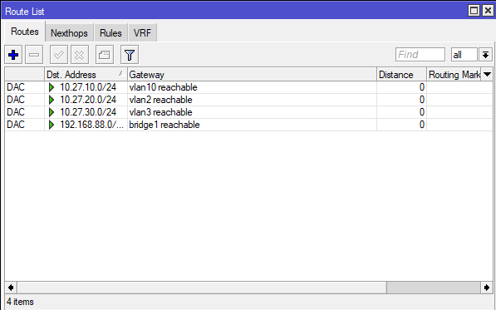Sort by Gateway column header
This screenshot has height=310, width=496.
tap(252, 75)
